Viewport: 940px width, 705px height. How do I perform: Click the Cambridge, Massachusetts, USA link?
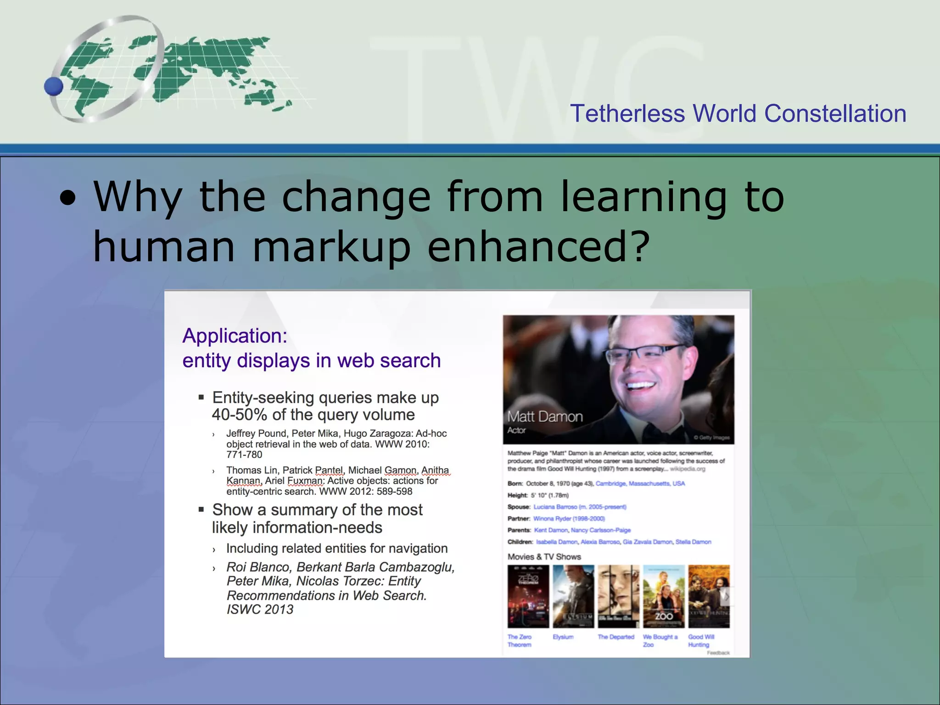640,483
